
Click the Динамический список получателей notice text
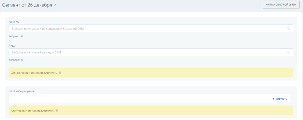[34, 73]
